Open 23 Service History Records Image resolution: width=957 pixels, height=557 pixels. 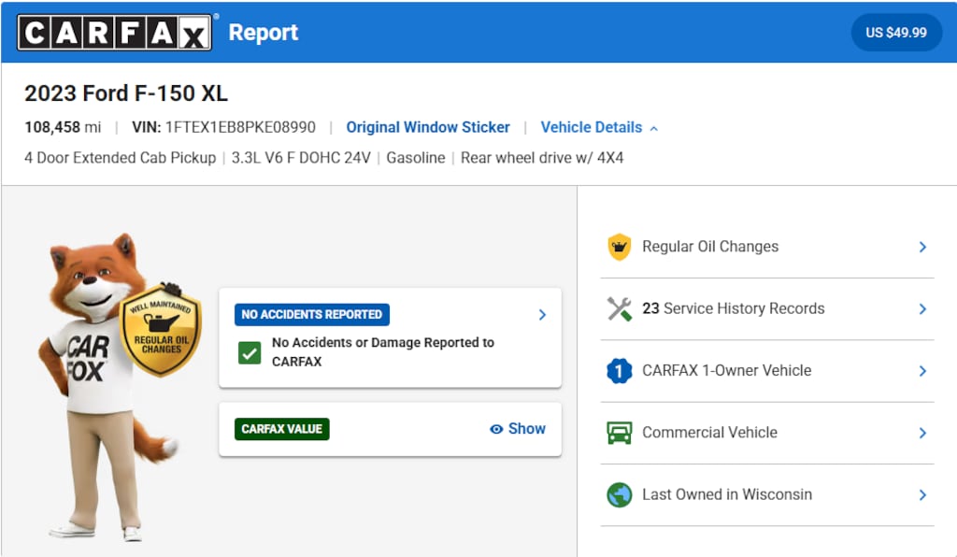click(x=767, y=308)
